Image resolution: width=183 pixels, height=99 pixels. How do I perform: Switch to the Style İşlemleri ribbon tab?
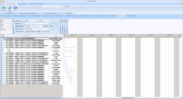pos(22,4)
